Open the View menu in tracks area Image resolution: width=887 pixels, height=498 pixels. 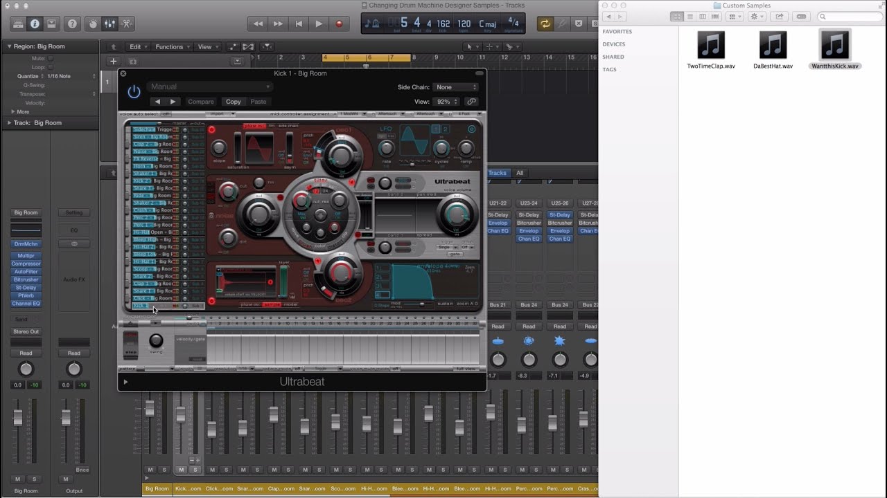tap(207, 47)
